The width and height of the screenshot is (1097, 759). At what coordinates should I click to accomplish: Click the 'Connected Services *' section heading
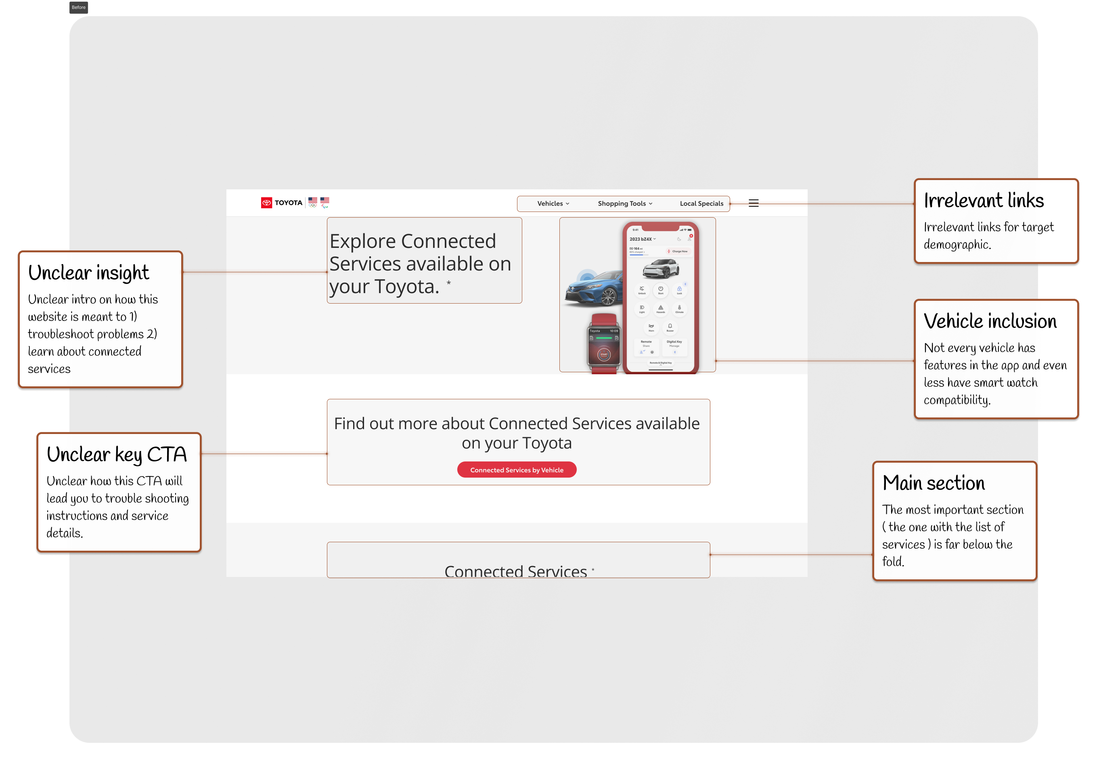(519, 571)
